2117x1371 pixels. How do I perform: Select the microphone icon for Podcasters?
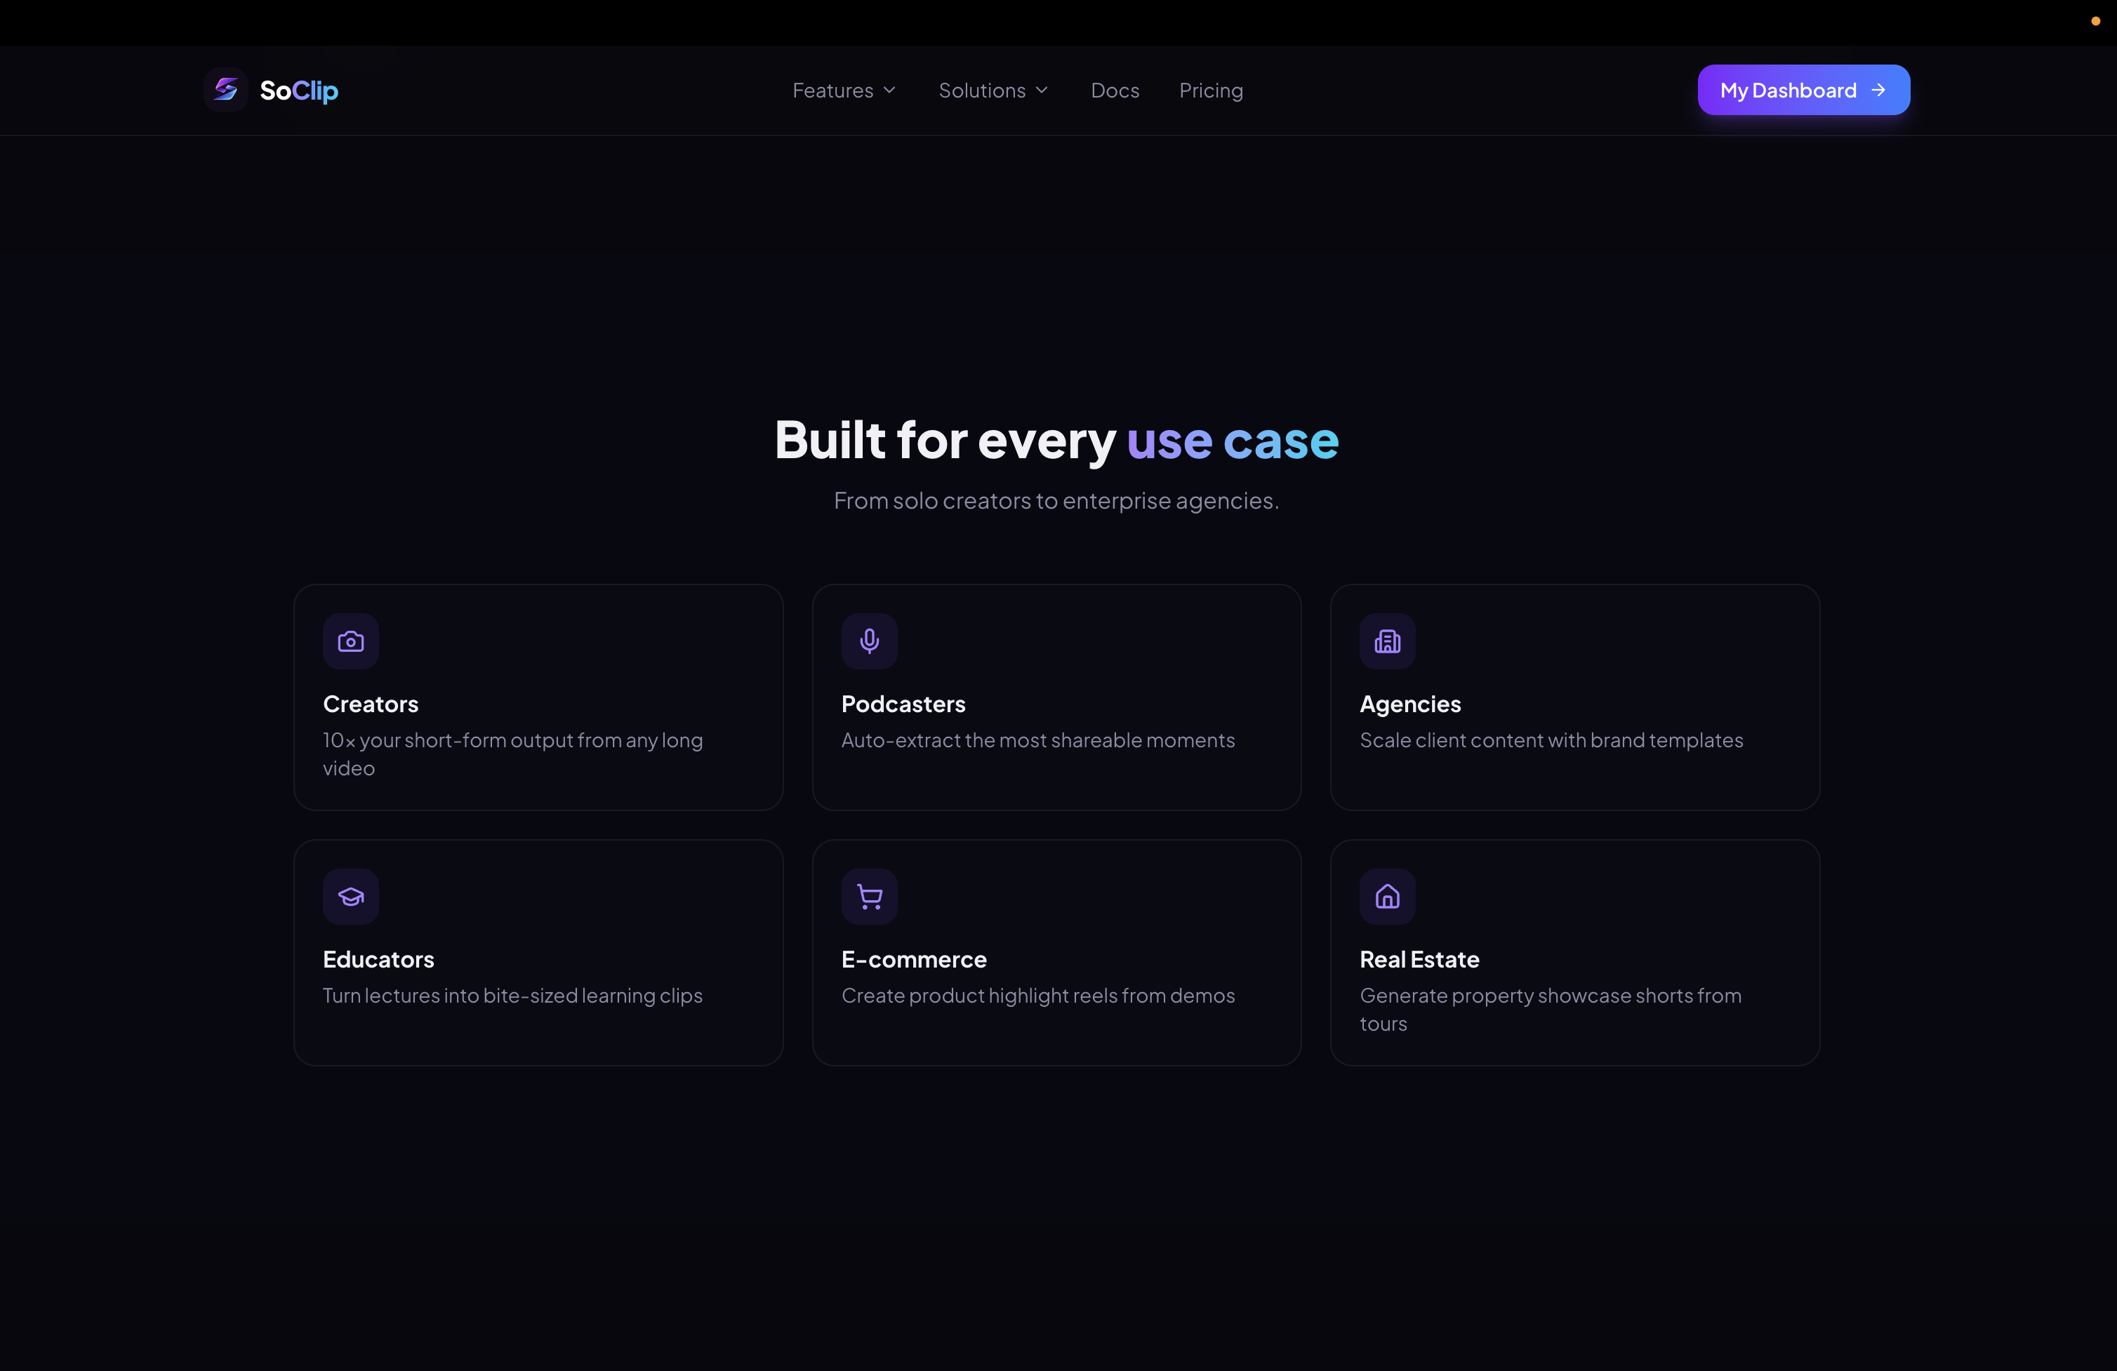(x=869, y=641)
